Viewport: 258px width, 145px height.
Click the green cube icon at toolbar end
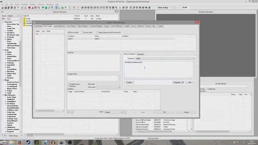point(150,8)
